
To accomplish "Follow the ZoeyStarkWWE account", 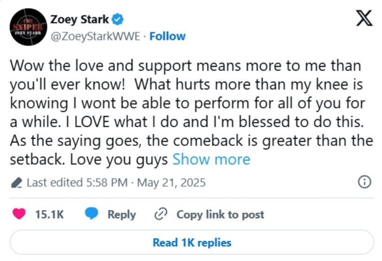I will click(x=167, y=36).
